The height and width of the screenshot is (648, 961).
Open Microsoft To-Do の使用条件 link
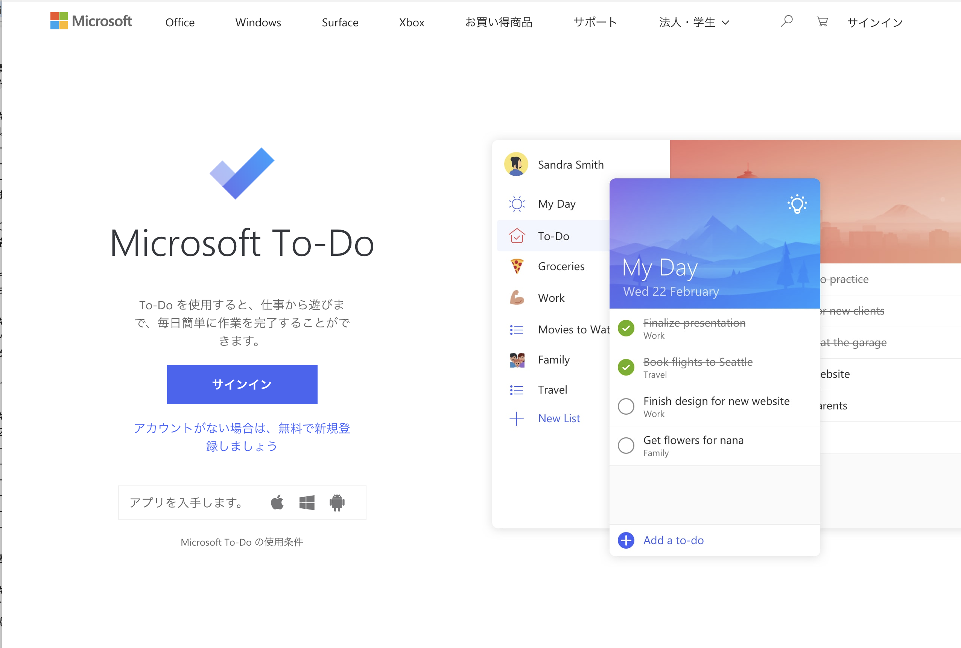pyautogui.click(x=242, y=542)
